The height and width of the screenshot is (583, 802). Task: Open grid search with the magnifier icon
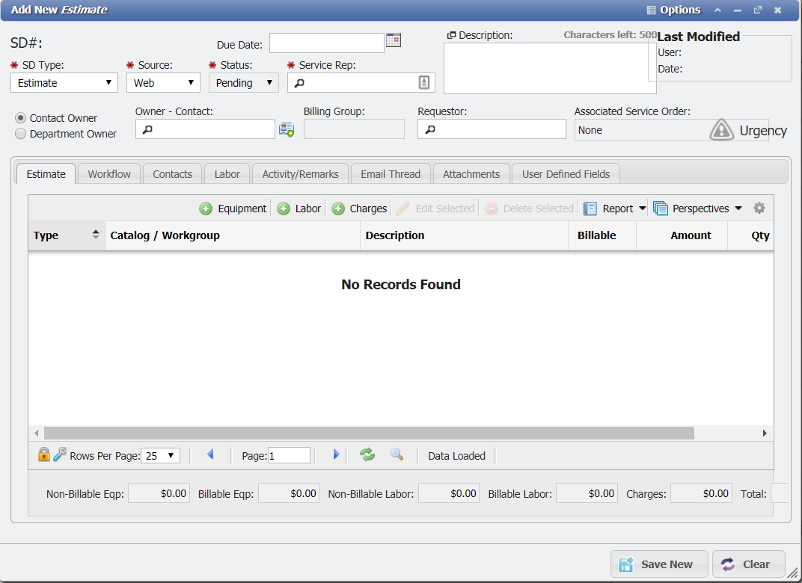tap(397, 455)
